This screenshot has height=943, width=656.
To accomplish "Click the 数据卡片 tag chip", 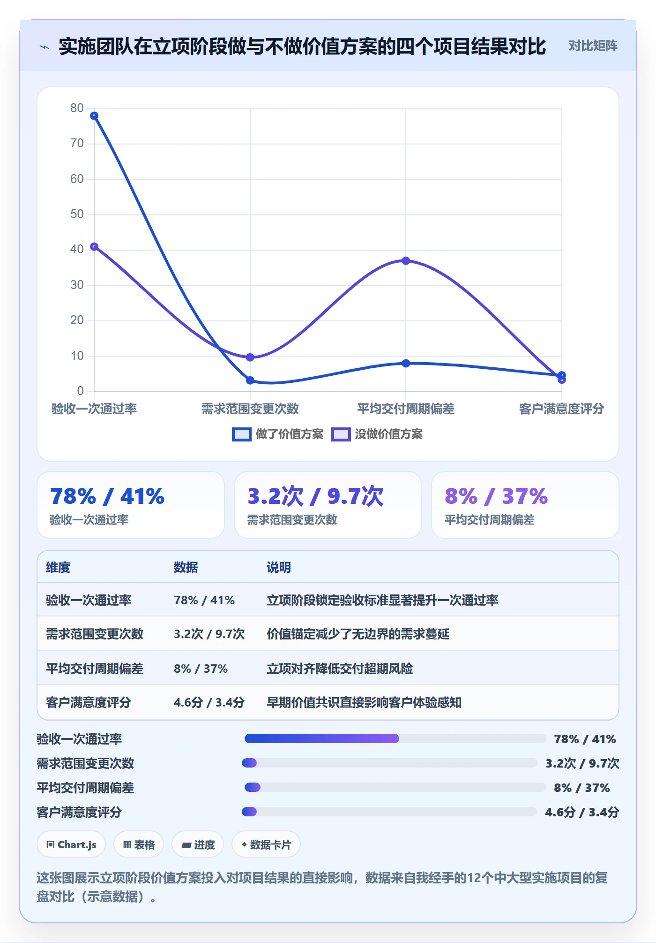I will coord(266,844).
